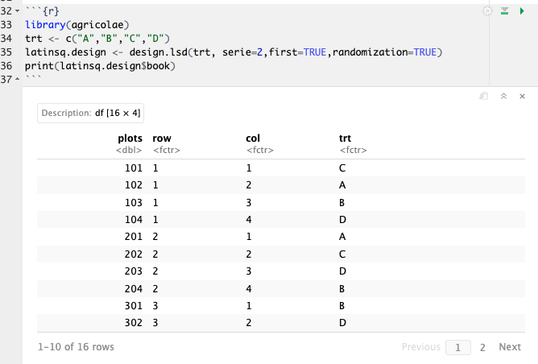This screenshot has height=364, width=538.
Task: Collapse code chunk at line 32
Action: point(19,11)
